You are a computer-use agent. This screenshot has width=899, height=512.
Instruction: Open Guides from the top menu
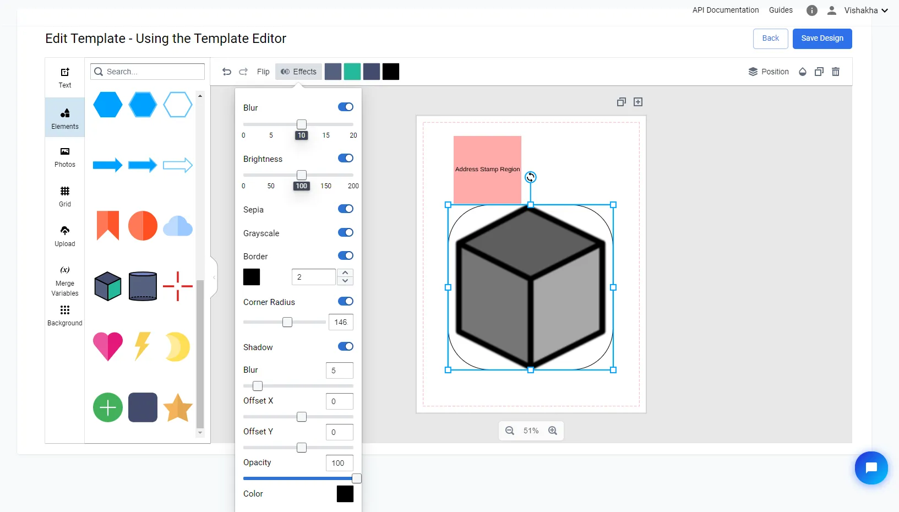[x=781, y=10]
